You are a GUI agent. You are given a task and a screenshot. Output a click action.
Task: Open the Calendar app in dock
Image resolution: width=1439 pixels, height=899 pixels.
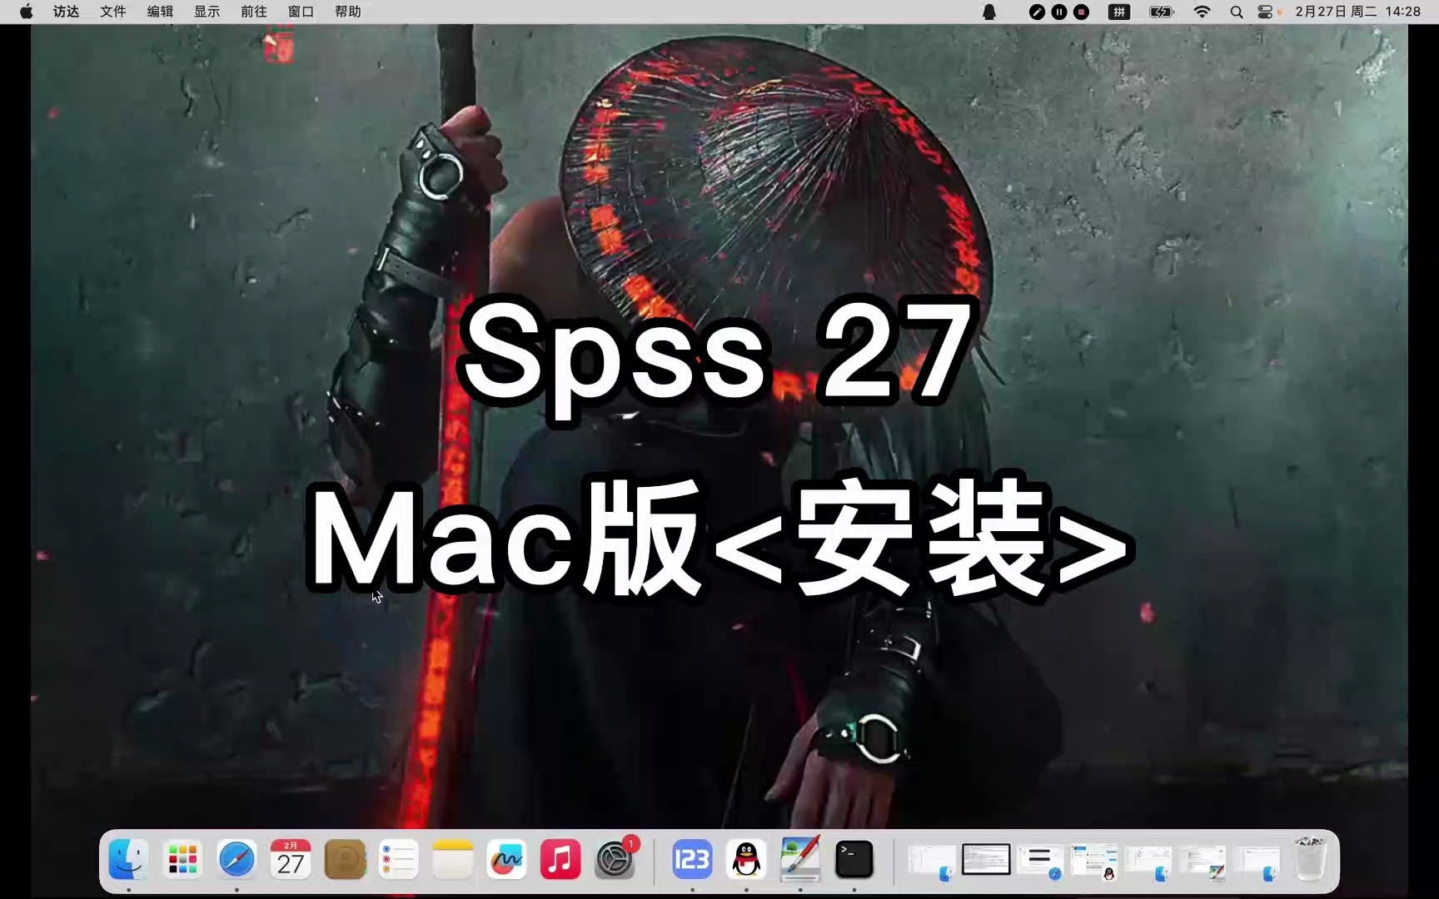291,859
